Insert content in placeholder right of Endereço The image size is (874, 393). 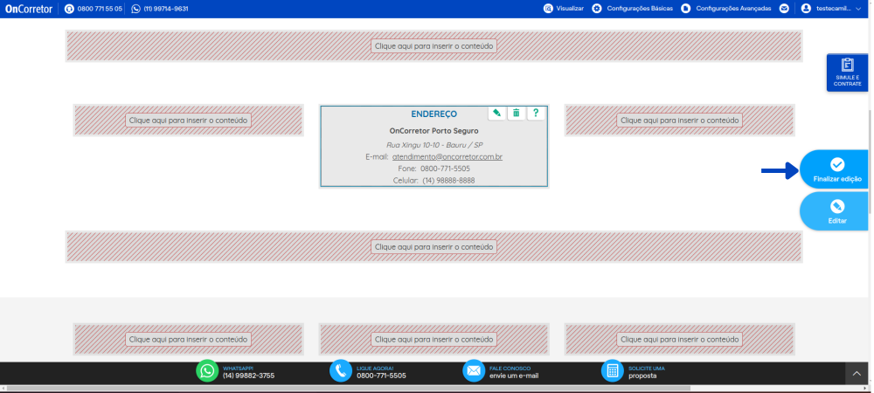click(x=679, y=121)
